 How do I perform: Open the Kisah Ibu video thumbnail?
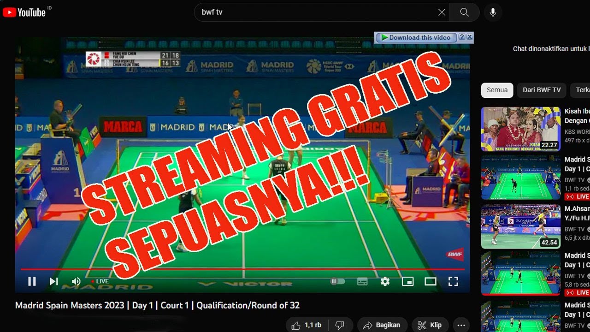coord(521,129)
